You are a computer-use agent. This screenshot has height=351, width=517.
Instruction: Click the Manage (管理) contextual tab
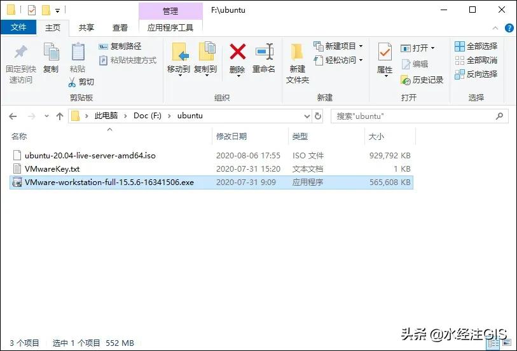[170, 11]
